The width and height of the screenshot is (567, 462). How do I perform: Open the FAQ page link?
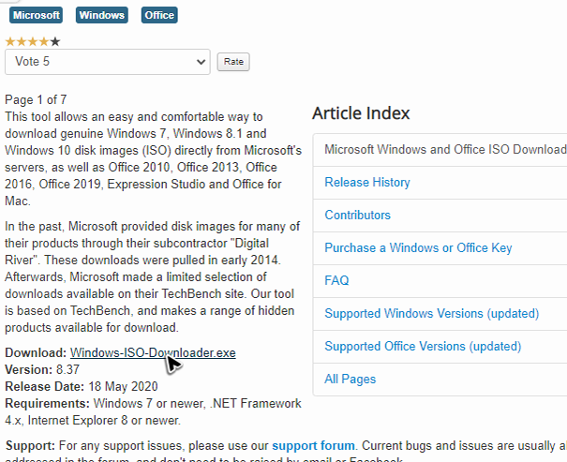coord(336,280)
